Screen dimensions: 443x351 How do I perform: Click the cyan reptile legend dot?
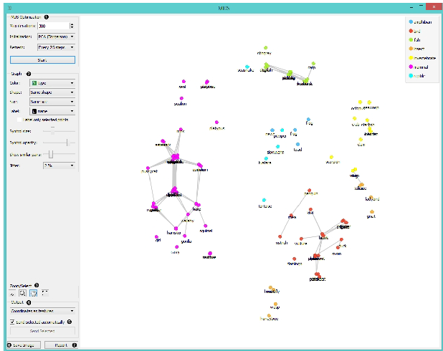pos(411,76)
